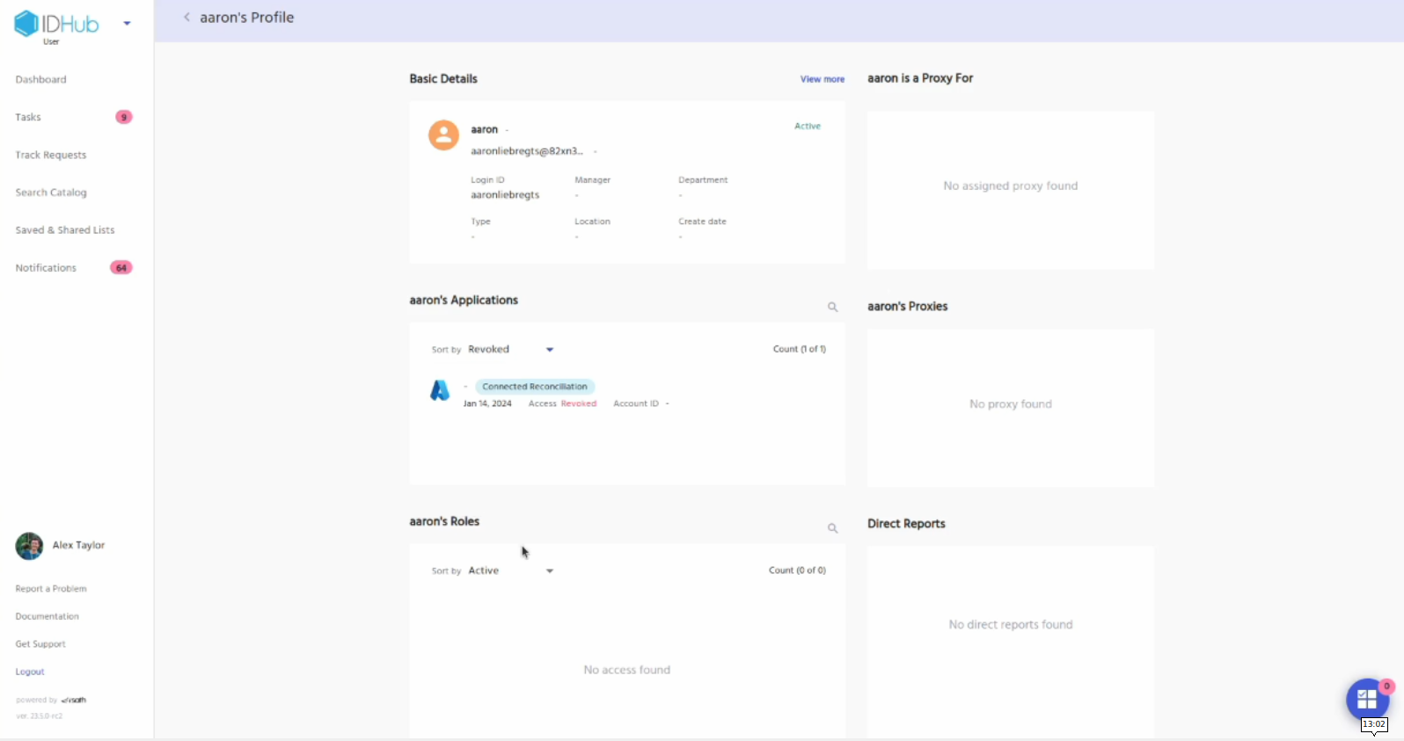Click the Logout link
Viewport: 1404px width, 741px height.
click(x=30, y=672)
